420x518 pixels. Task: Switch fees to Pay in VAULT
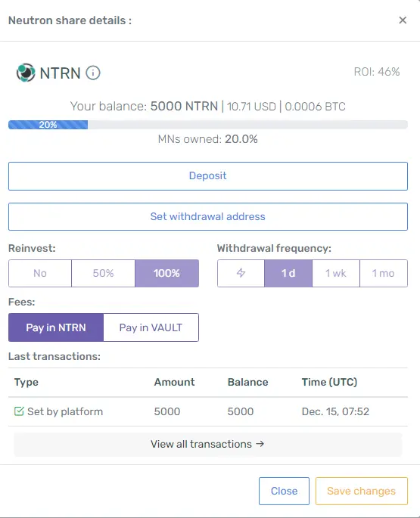coord(151,327)
